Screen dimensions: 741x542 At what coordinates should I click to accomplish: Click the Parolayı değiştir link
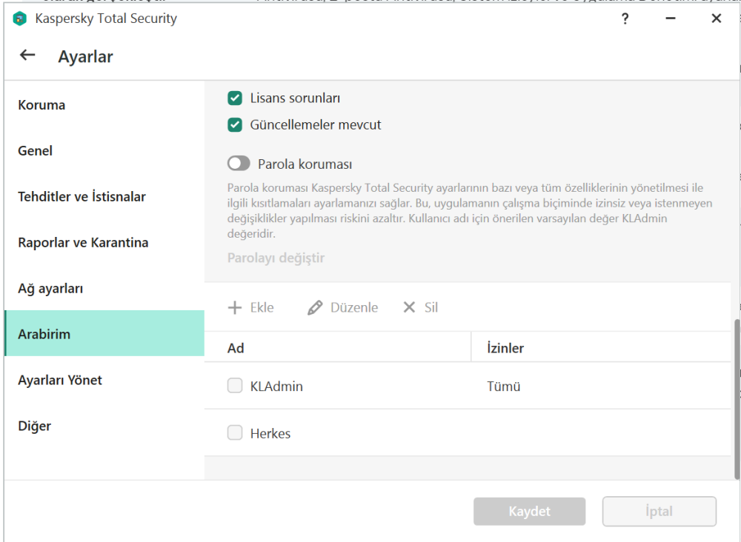(275, 258)
